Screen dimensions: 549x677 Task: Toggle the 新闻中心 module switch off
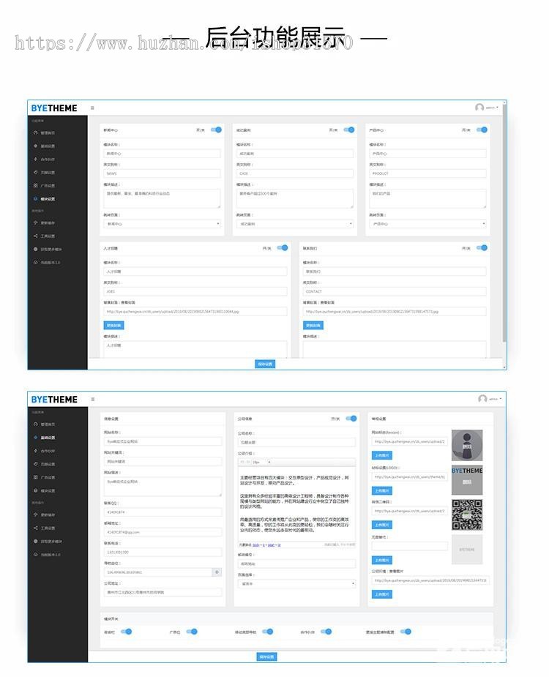(216, 130)
